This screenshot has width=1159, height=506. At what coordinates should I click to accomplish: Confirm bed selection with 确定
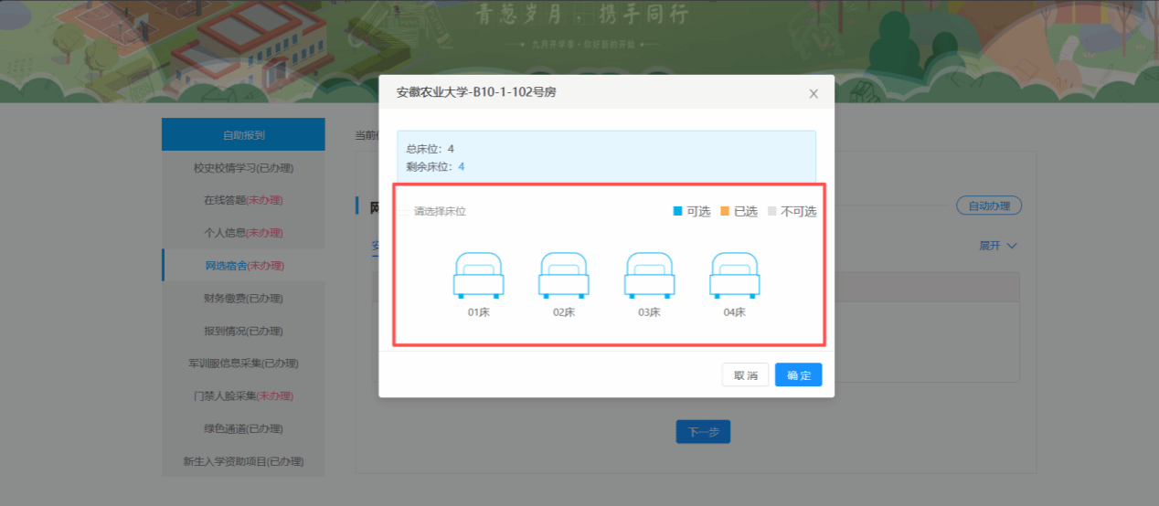pyautogui.click(x=799, y=375)
